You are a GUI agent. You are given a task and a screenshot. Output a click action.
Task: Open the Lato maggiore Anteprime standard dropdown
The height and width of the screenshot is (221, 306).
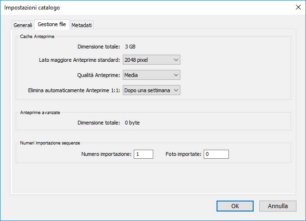coord(151,60)
